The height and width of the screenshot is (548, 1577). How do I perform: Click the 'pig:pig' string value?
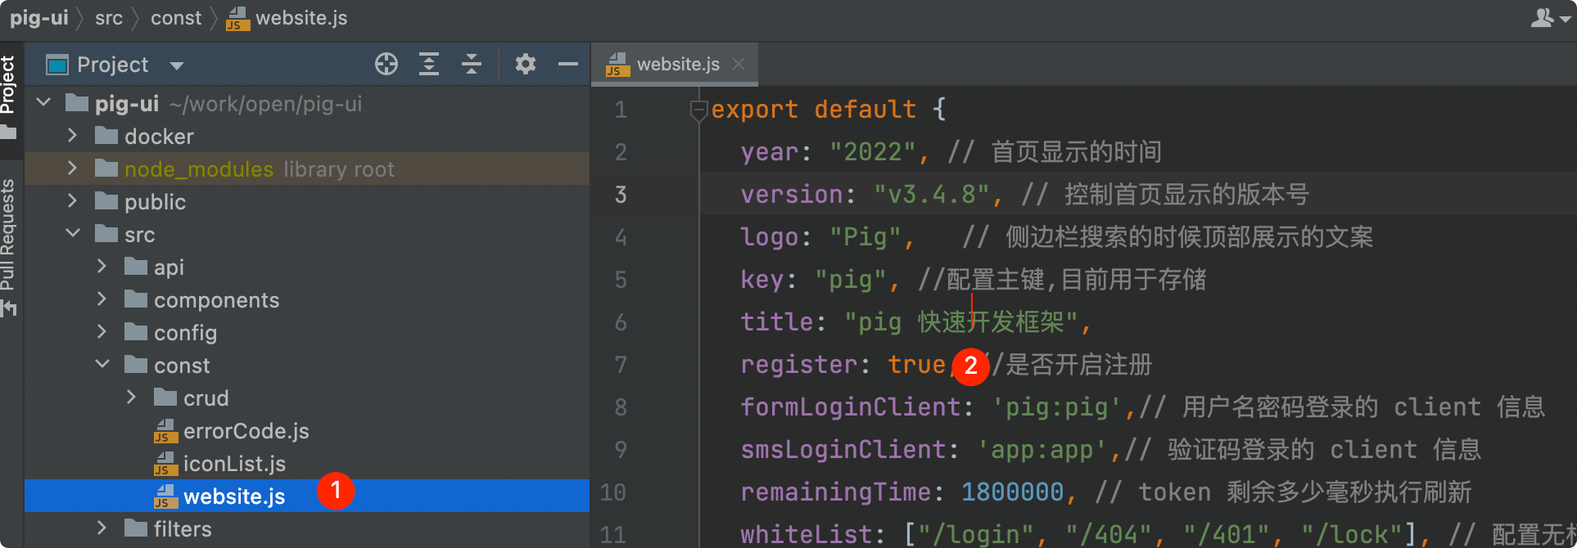tap(1057, 407)
